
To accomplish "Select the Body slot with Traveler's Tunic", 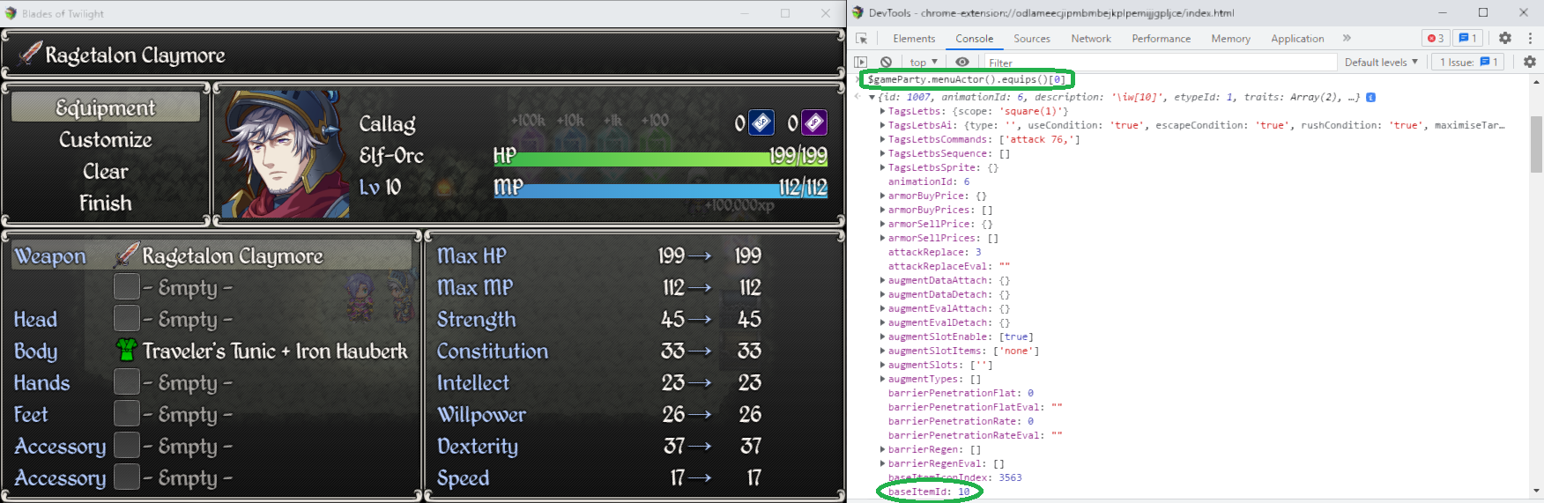I will [x=212, y=351].
